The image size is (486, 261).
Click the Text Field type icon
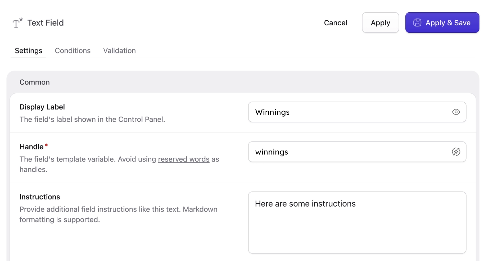pyautogui.click(x=17, y=23)
